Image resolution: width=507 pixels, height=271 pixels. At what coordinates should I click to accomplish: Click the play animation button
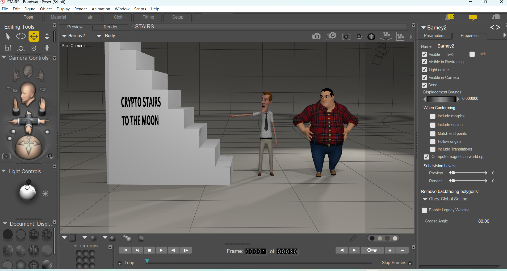coord(161,250)
